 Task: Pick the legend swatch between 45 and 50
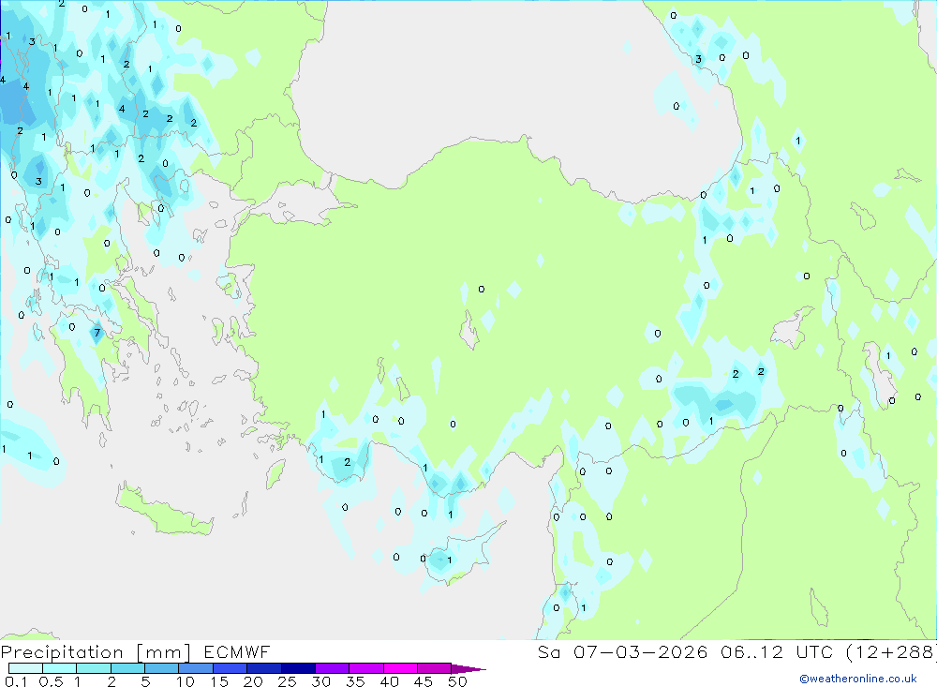pos(435,668)
